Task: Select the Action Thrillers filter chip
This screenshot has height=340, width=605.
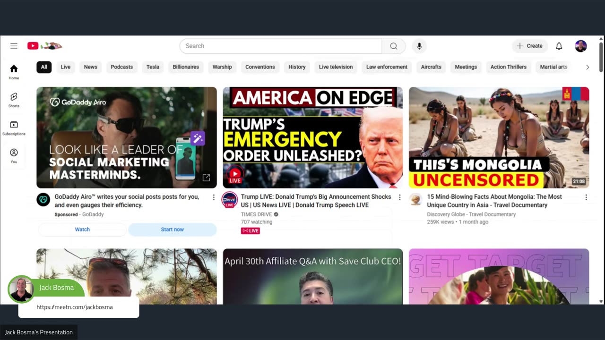Action: tap(508, 67)
